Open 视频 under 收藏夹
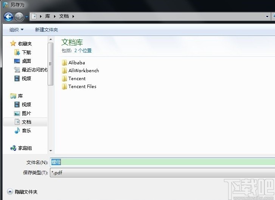This screenshot has height=200, width=275. coord(26,78)
